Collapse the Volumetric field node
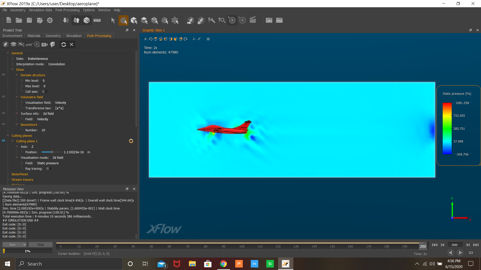481x270 pixels. pyautogui.click(x=17, y=97)
